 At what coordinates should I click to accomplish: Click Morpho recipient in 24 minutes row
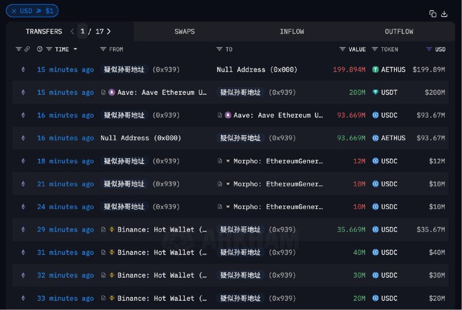coord(278,207)
